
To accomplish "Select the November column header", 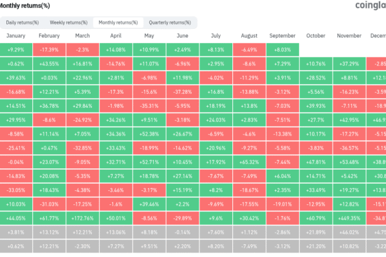I will pos(350,36).
